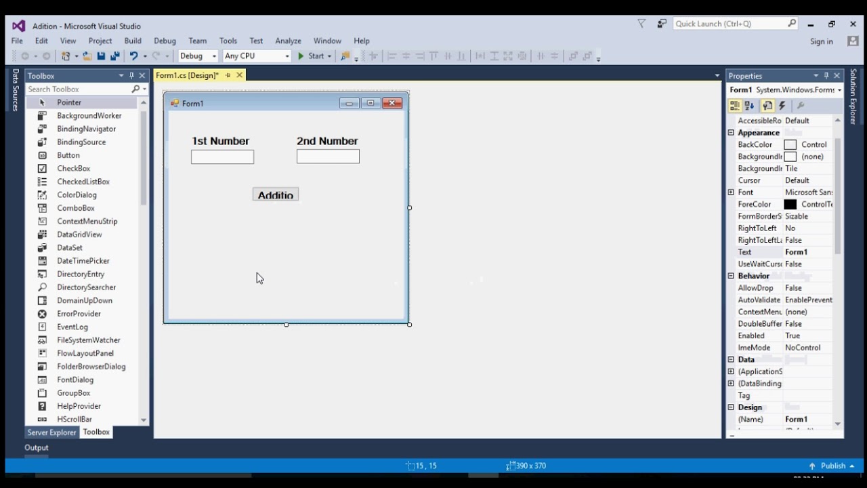The width and height of the screenshot is (867, 488).
Task: Click the Additio button on the form
Action: [276, 195]
